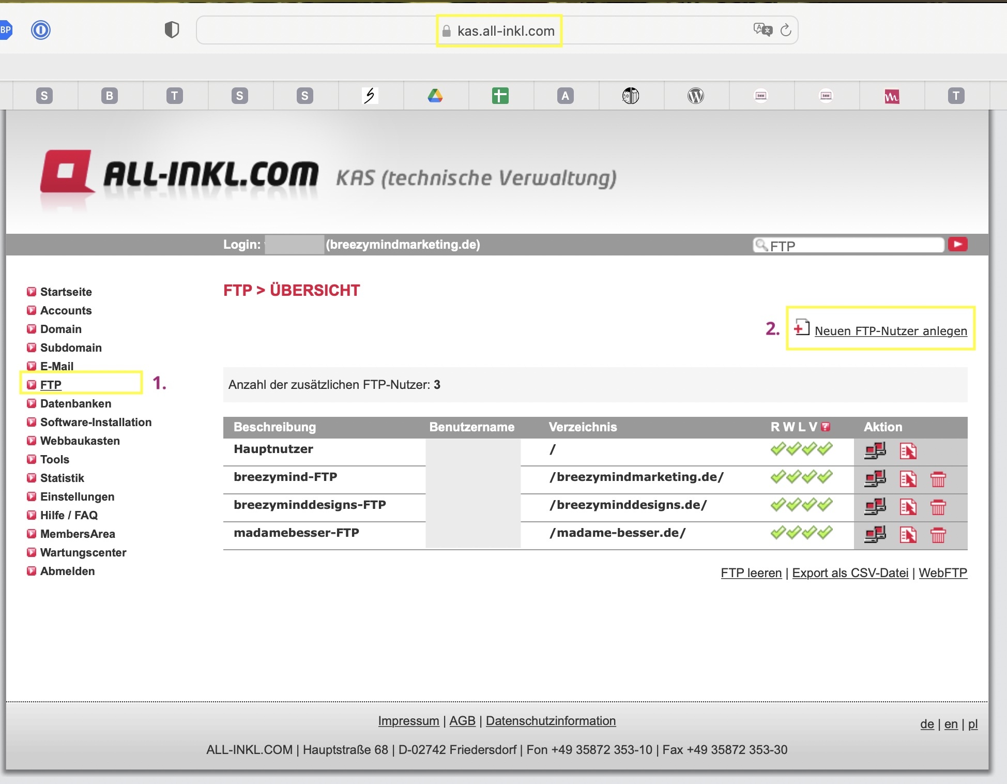The height and width of the screenshot is (784, 1007).
Task: Open FTP login icon for Hauptnutzer
Action: coord(875,450)
